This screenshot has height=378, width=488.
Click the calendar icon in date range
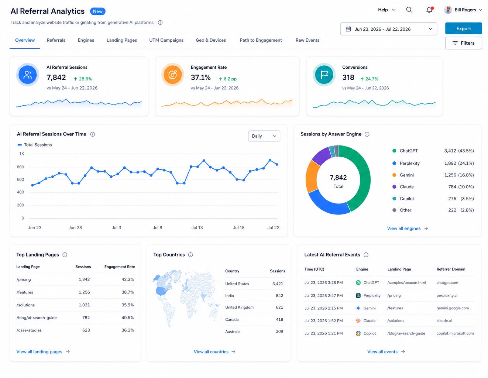(x=348, y=29)
